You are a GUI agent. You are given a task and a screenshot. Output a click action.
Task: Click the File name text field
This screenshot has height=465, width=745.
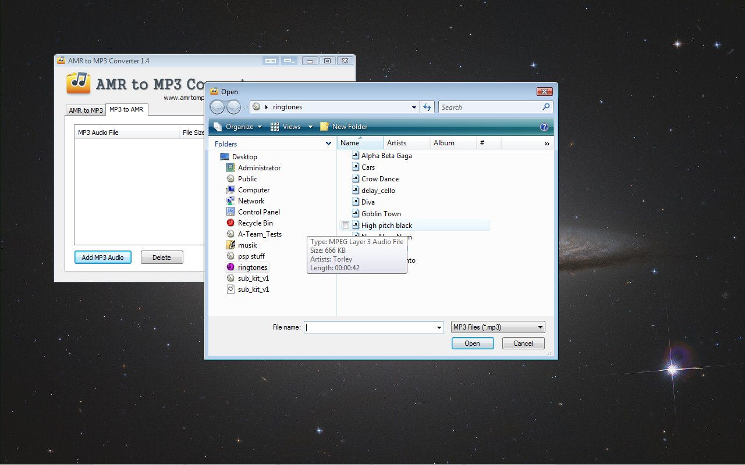click(374, 327)
